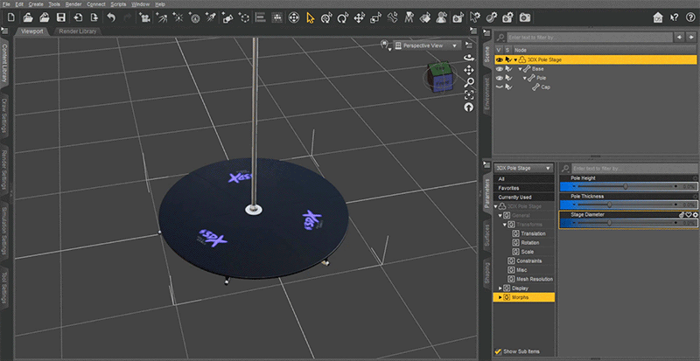The image size is (700, 361).
Task: Expand the Display group in Parameters
Action: tap(500, 288)
